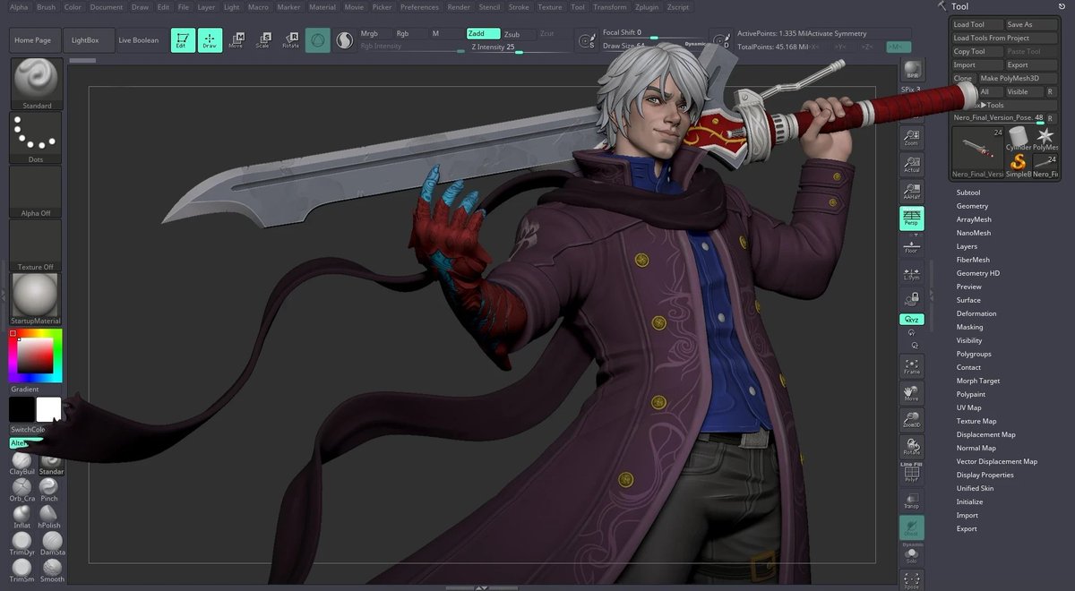The height and width of the screenshot is (591, 1075).
Task: Click the Alpha Off slot
Action: point(37,191)
